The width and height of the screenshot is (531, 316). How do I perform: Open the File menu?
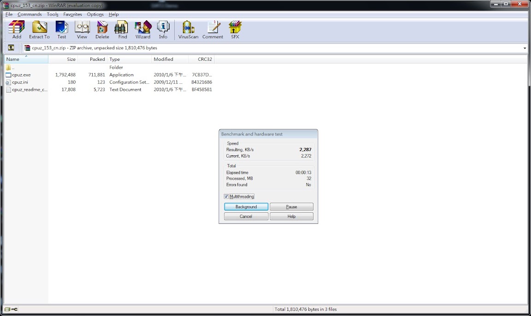pos(9,14)
